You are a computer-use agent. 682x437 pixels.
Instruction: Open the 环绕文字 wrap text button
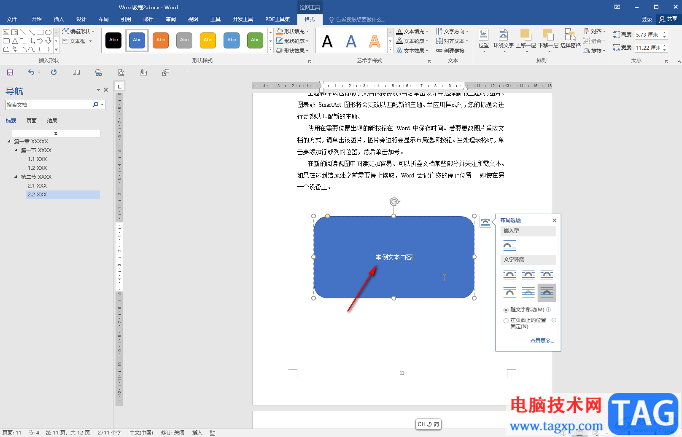tap(503, 40)
